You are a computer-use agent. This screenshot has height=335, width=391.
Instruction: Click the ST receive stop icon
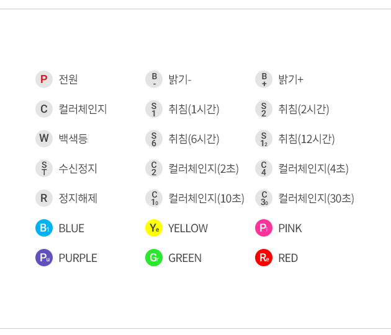[x=44, y=168]
